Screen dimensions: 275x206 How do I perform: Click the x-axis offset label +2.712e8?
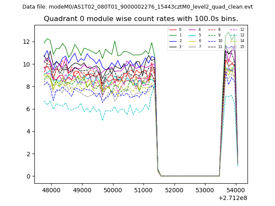click(x=232, y=198)
